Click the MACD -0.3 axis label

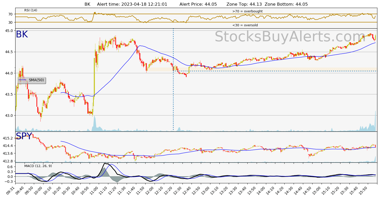[9, 181]
